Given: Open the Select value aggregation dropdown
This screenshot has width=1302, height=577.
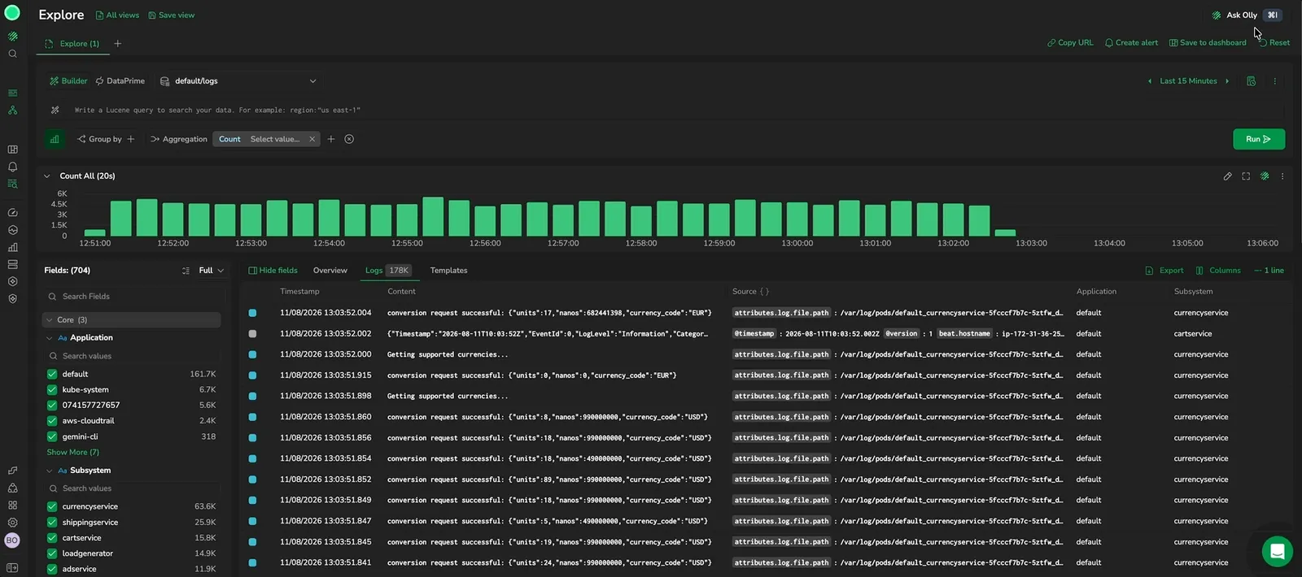Looking at the screenshot, I should pos(275,139).
